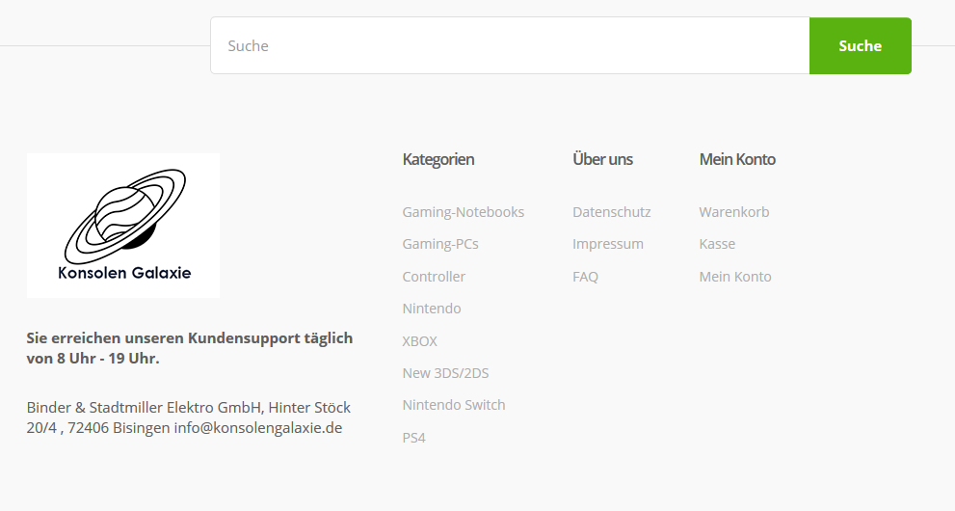955x511 pixels.
Task: Click the green Suche button
Action: 860,45
